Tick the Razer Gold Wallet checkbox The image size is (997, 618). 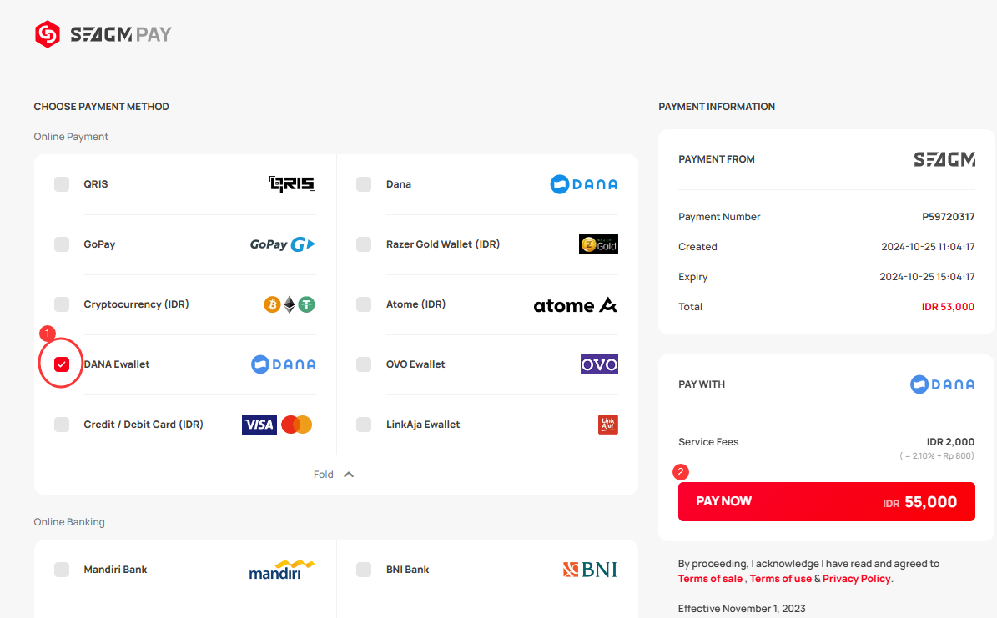[x=364, y=244]
